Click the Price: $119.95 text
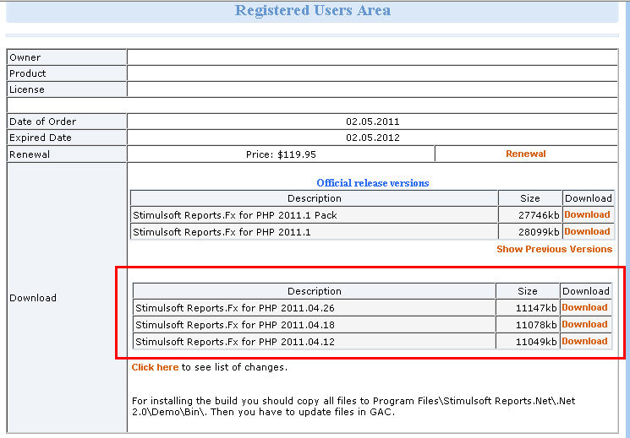This screenshot has height=438, width=630. (x=281, y=154)
